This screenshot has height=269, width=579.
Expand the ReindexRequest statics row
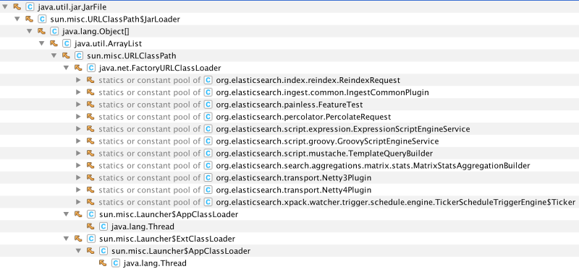click(78, 80)
